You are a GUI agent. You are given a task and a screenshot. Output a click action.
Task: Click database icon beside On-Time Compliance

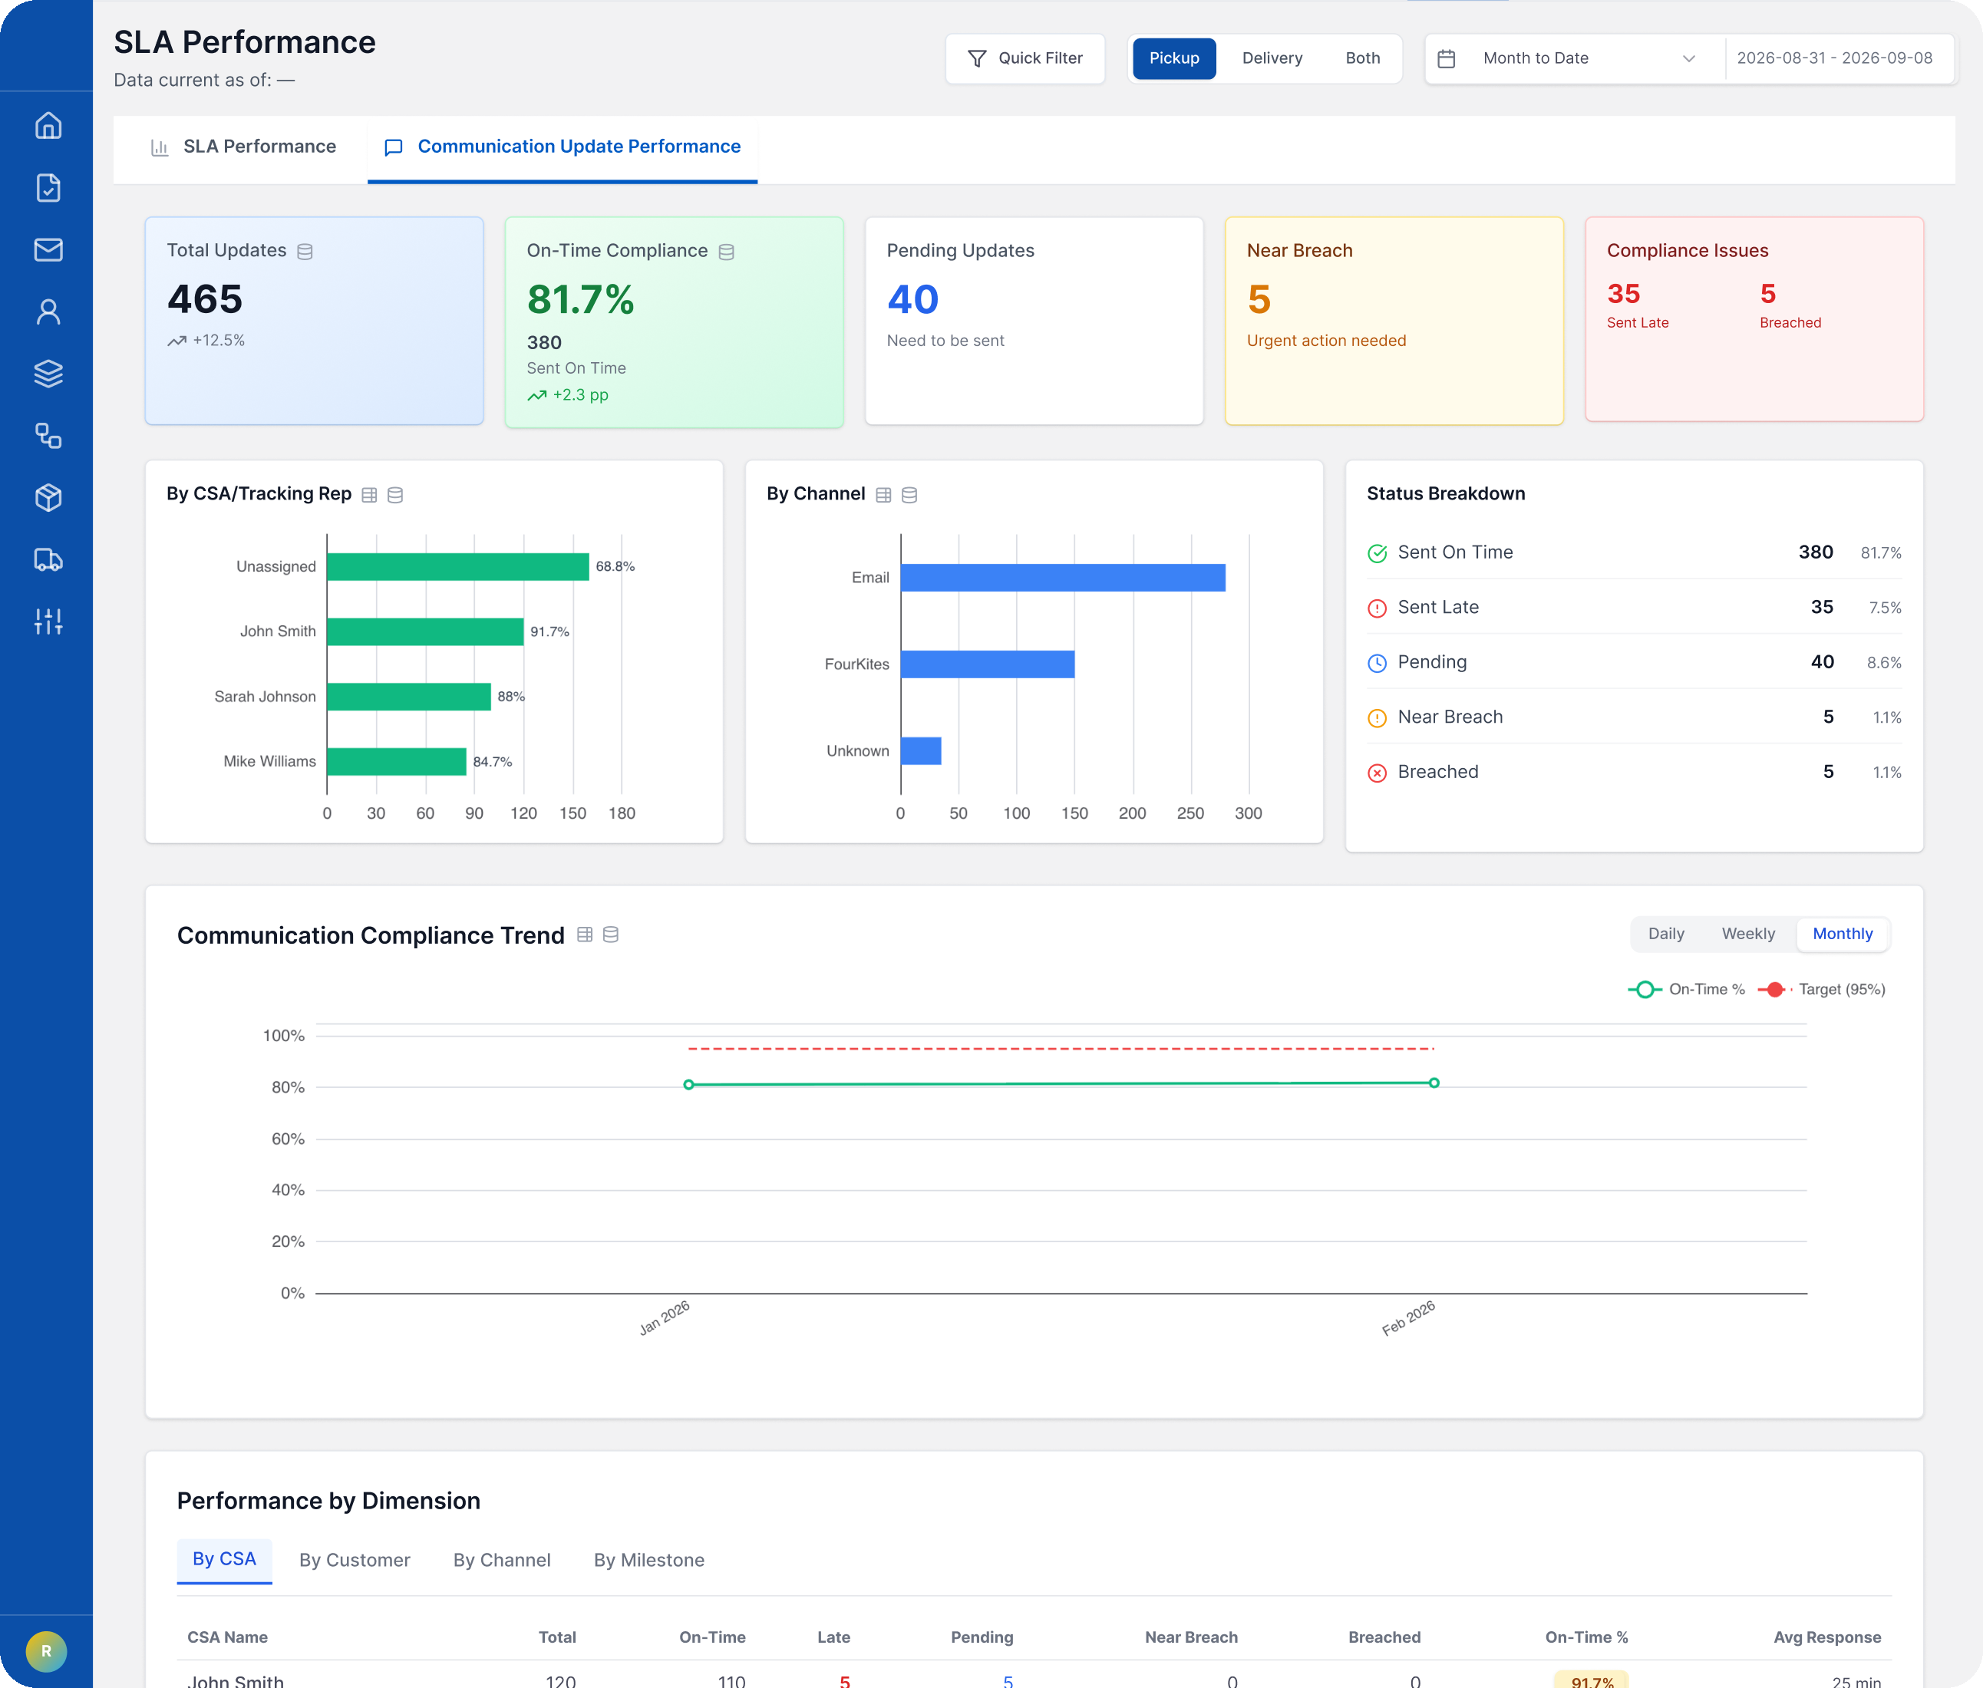[x=727, y=252]
